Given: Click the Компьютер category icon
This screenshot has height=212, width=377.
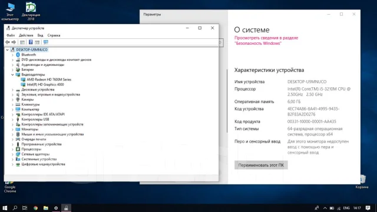Looking at the screenshot, I should 18,110.
